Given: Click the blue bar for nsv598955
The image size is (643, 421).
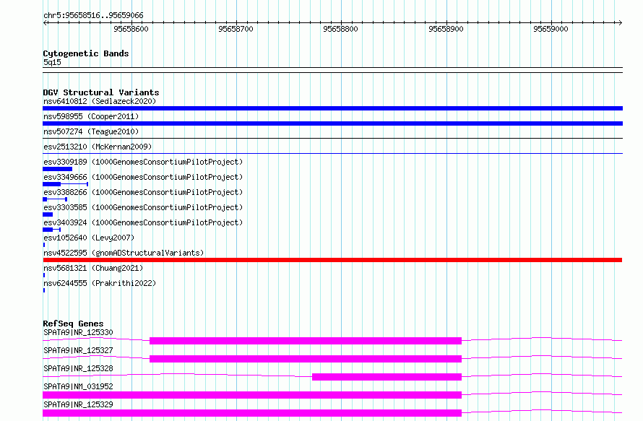Looking at the screenshot, I should tap(332, 123).
